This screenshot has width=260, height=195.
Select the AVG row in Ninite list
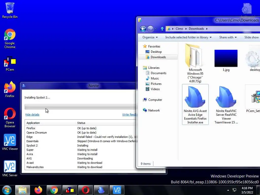pyautogui.click(x=80, y=158)
